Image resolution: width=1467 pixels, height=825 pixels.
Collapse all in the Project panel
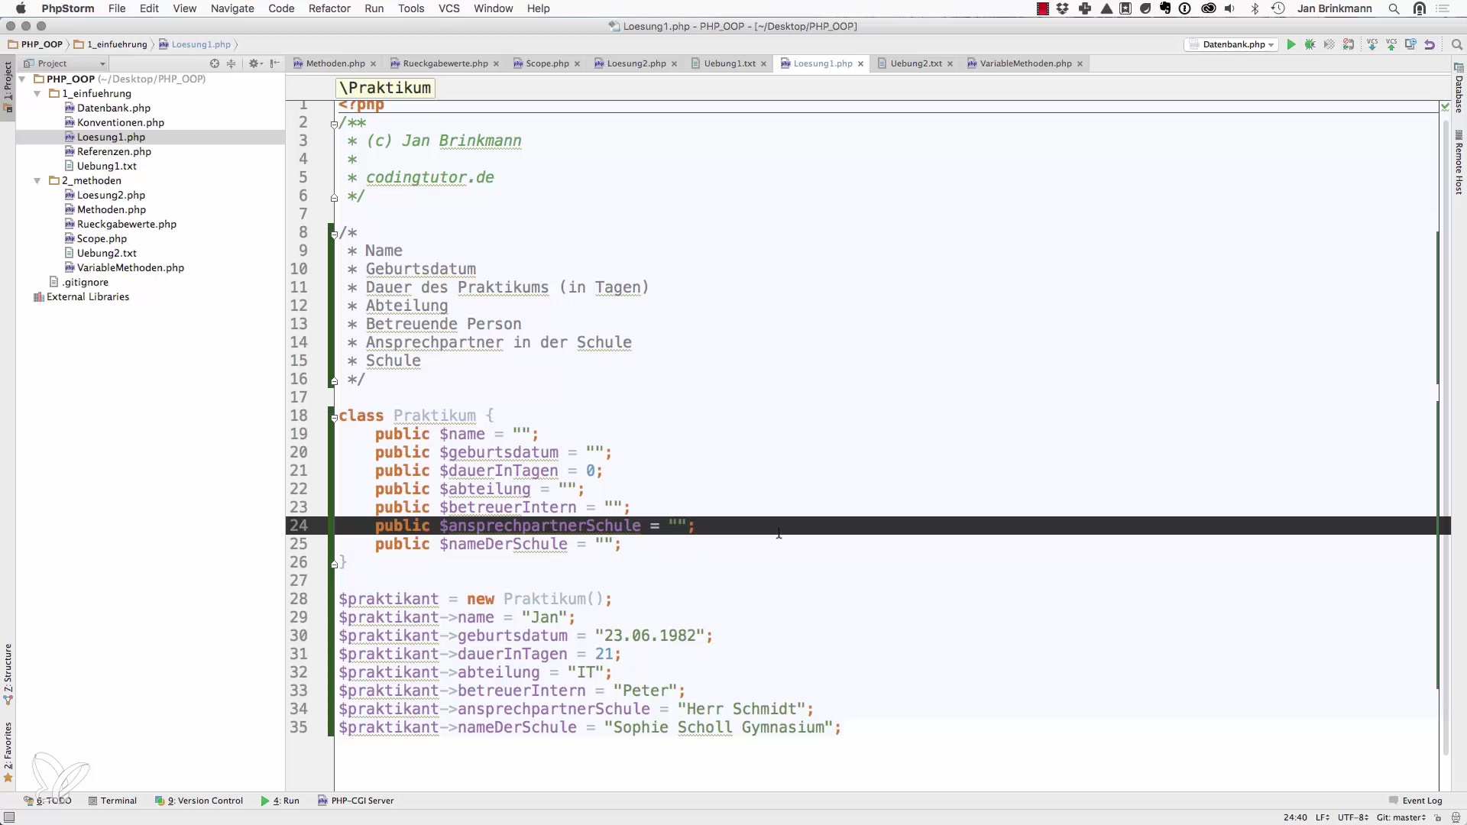point(232,63)
